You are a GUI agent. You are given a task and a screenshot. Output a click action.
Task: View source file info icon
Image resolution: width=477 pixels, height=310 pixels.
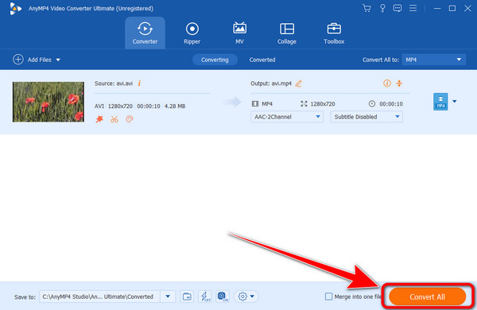pyautogui.click(x=139, y=83)
